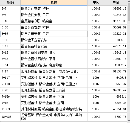Select row 铝合金窗纱扇安装 推拉
Screen dimensions: 130x123
point(54,53)
